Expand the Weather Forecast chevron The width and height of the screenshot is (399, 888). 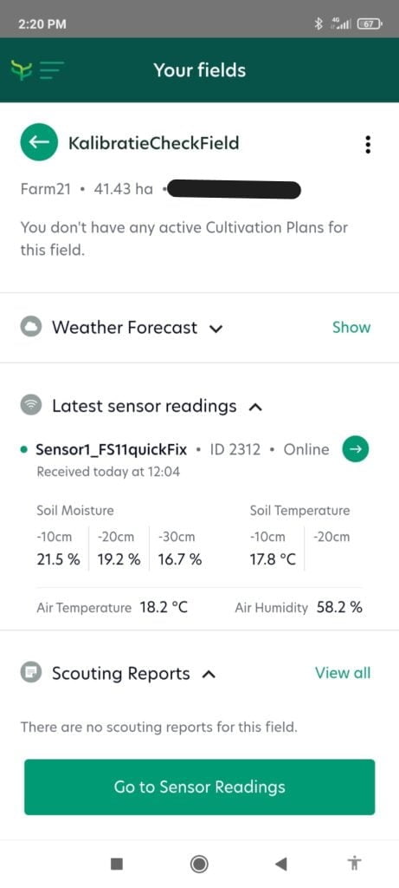[216, 329]
